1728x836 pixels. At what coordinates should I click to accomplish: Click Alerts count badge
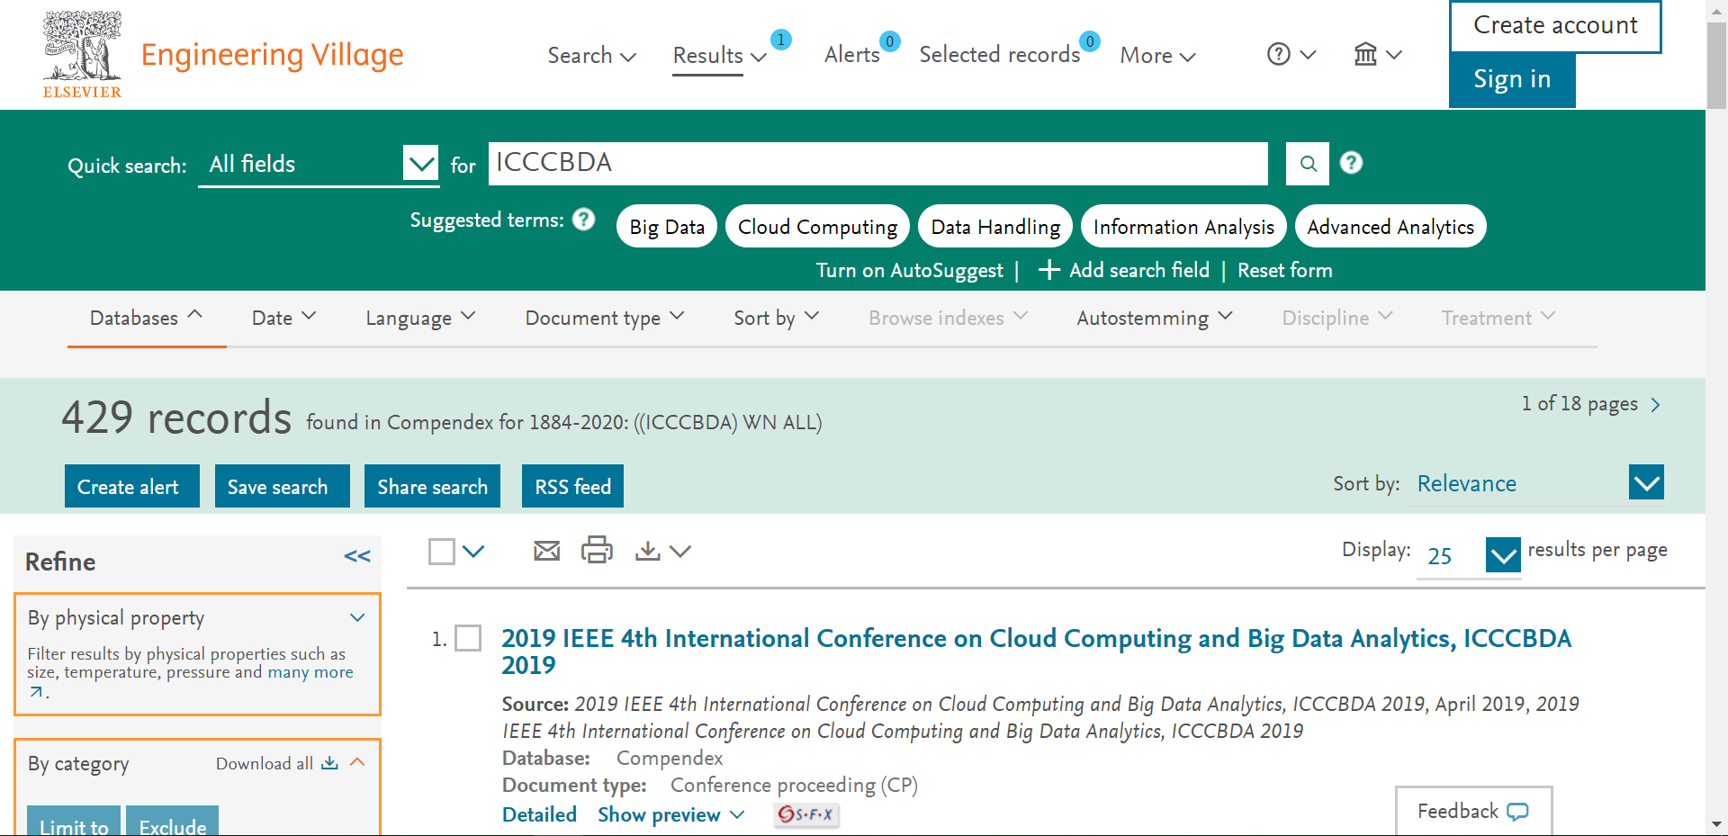point(890,41)
